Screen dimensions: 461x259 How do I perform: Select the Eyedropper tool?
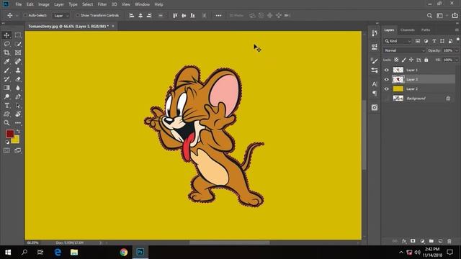click(x=6, y=61)
